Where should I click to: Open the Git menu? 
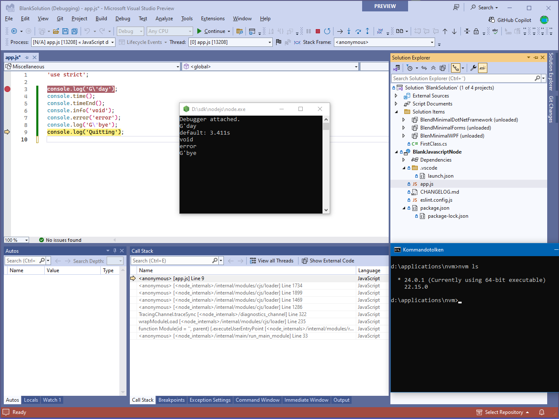pos(59,19)
